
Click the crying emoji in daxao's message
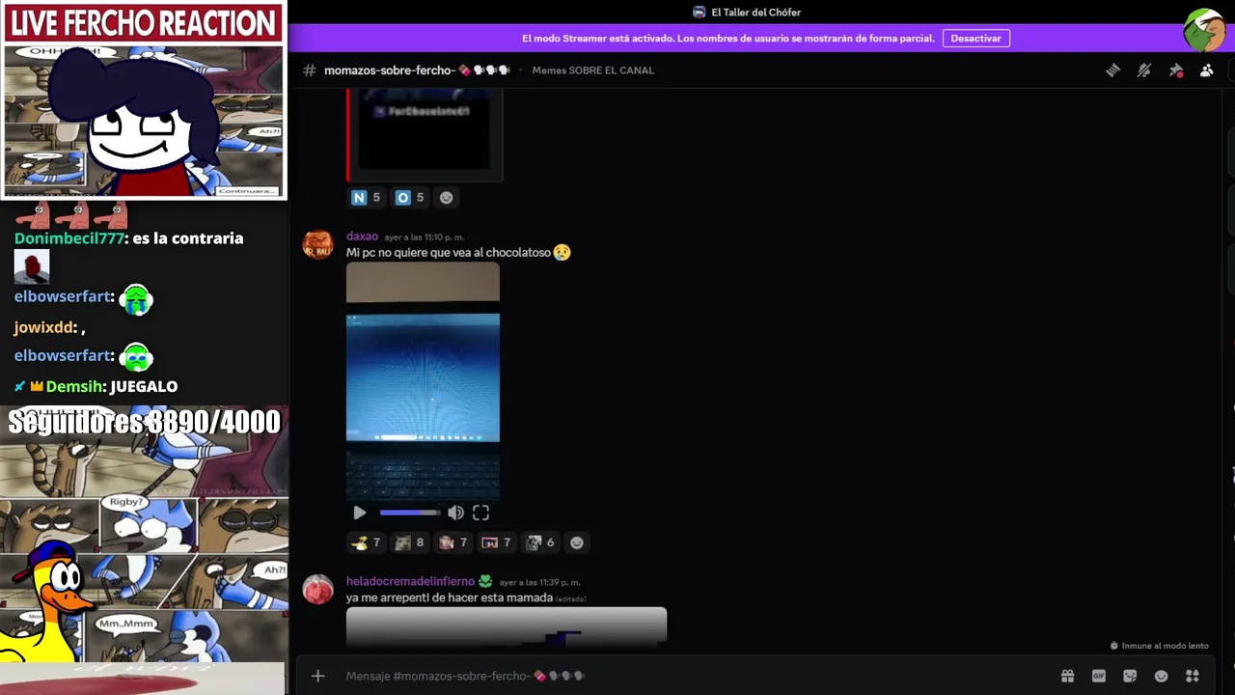click(x=563, y=253)
